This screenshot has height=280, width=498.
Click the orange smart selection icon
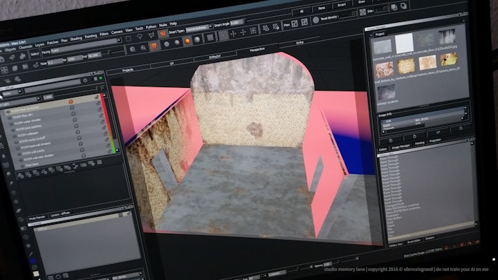161,32
